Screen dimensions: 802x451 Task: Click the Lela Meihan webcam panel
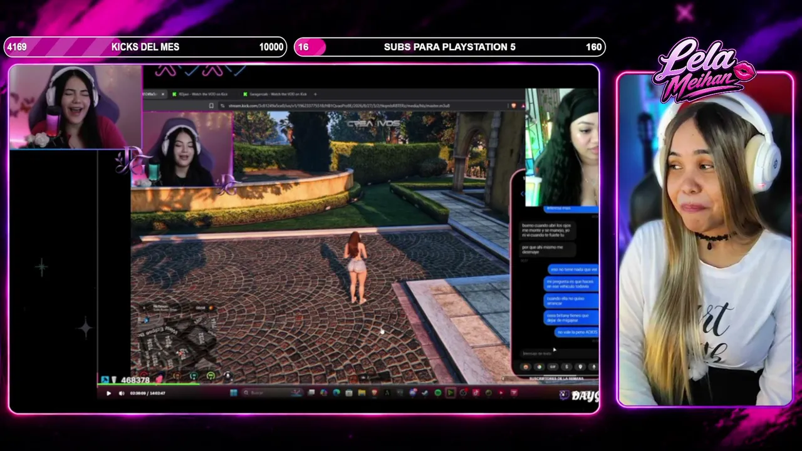[x=705, y=239]
